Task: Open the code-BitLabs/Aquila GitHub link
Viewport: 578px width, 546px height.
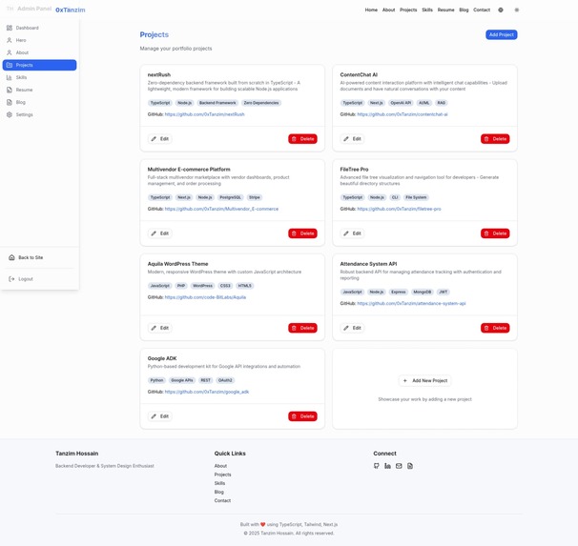Action: click(205, 297)
